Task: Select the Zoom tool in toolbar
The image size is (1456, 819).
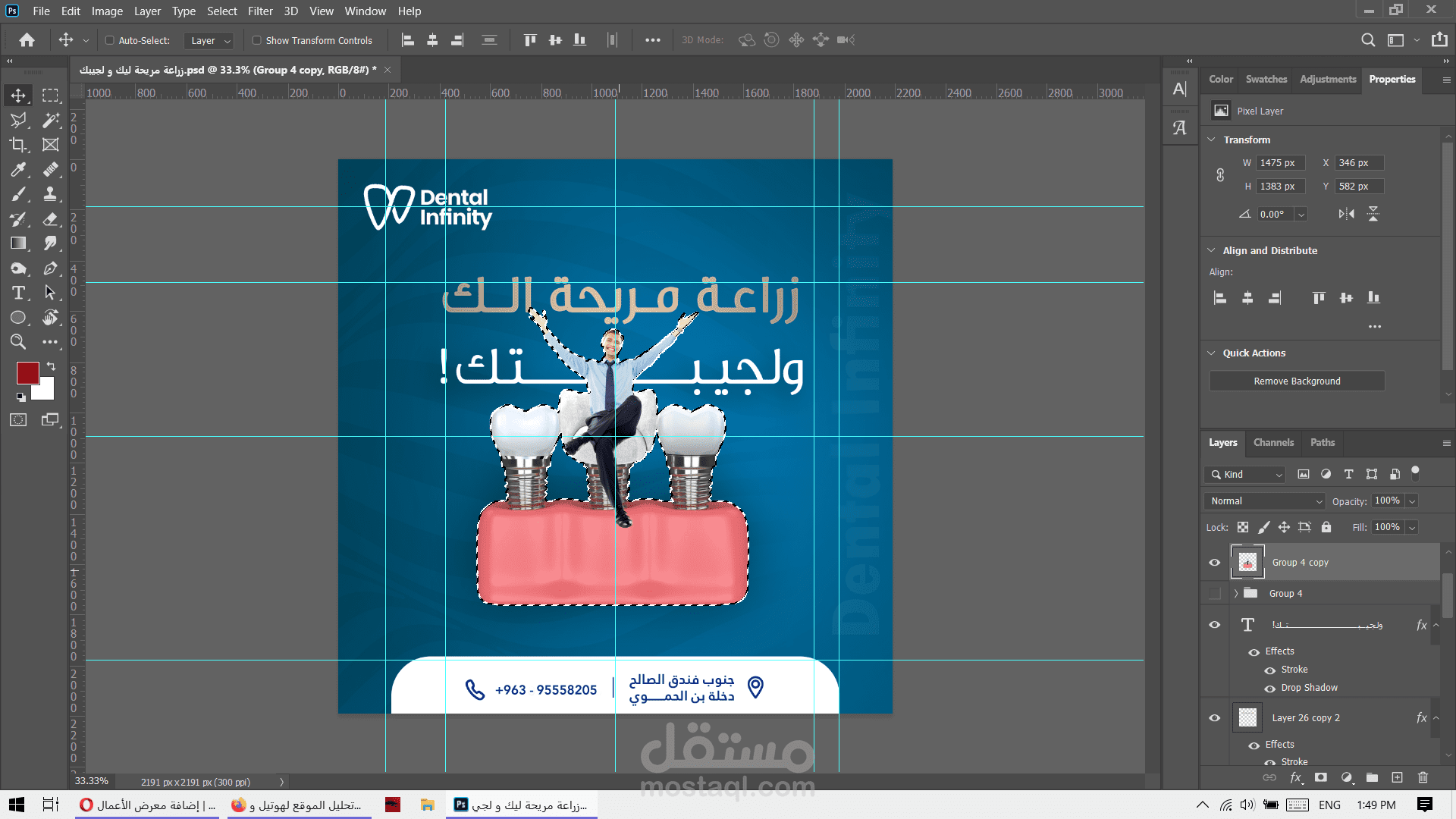Action: click(18, 342)
